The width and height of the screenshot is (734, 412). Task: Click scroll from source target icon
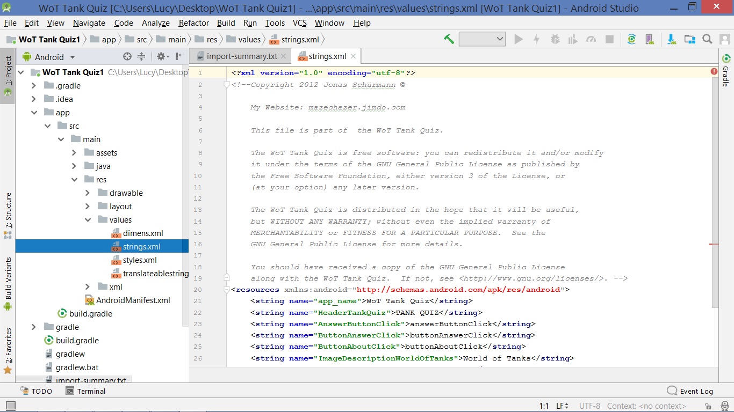[x=127, y=56]
